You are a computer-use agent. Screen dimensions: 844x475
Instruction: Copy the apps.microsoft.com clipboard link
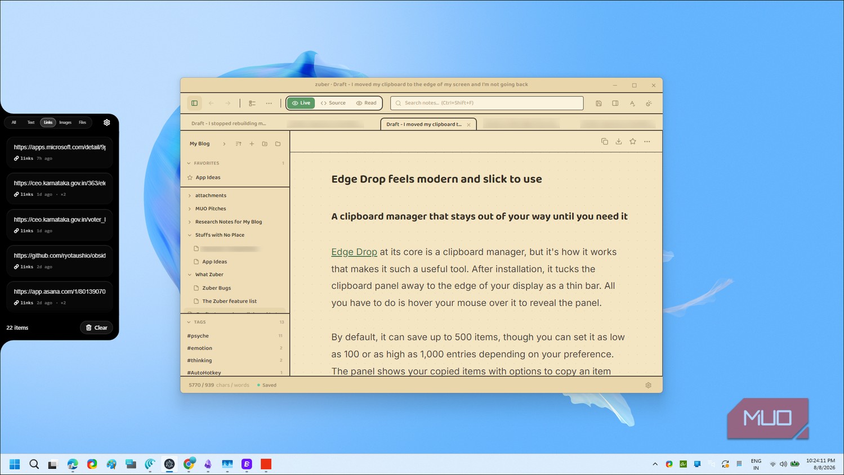pos(60,152)
